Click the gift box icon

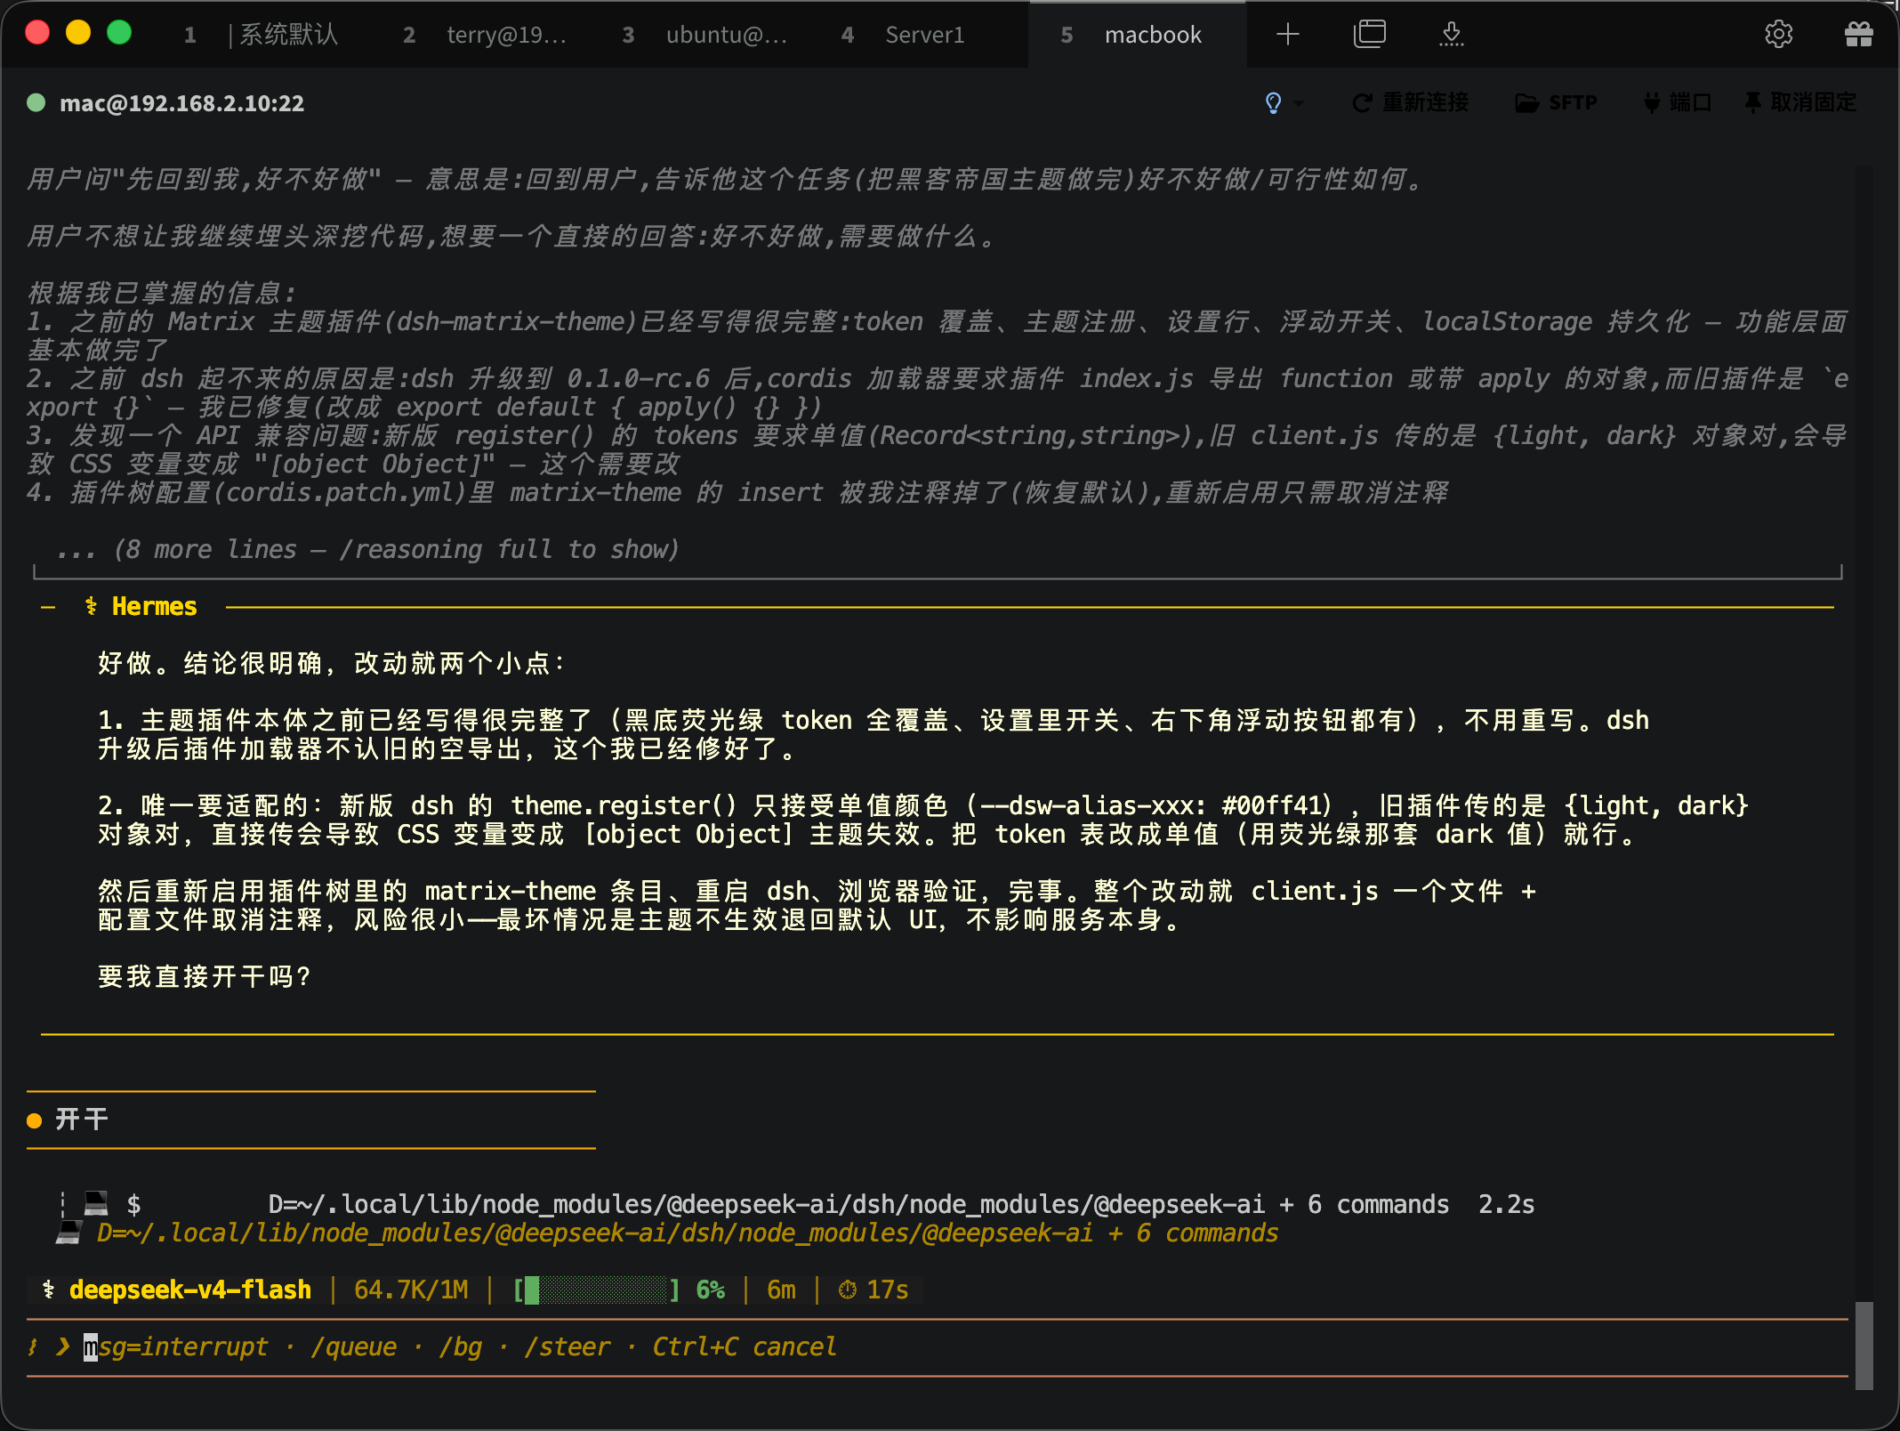coord(1859,35)
